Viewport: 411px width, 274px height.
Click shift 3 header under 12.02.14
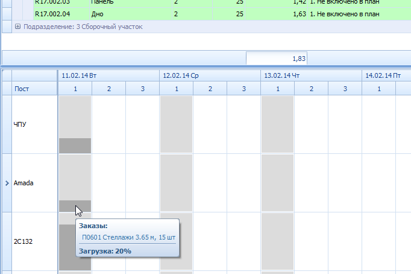point(243,89)
